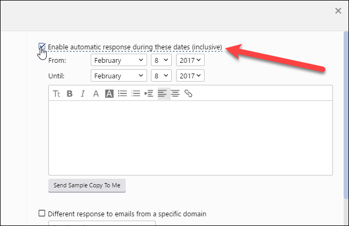Click inside the response message text area
Screen dimensions: 349x226
[191, 138]
